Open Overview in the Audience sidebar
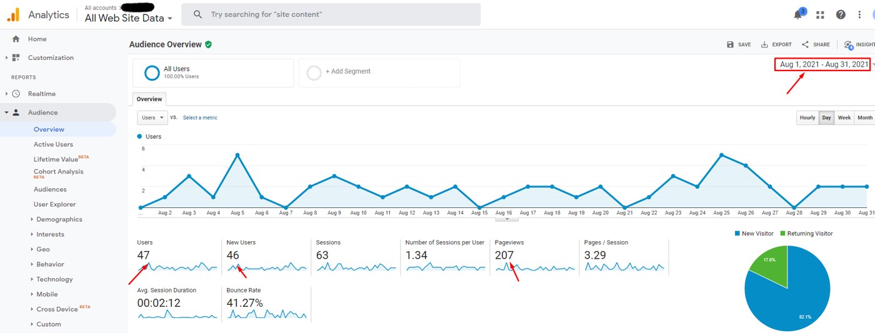 click(x=49, y=129)
